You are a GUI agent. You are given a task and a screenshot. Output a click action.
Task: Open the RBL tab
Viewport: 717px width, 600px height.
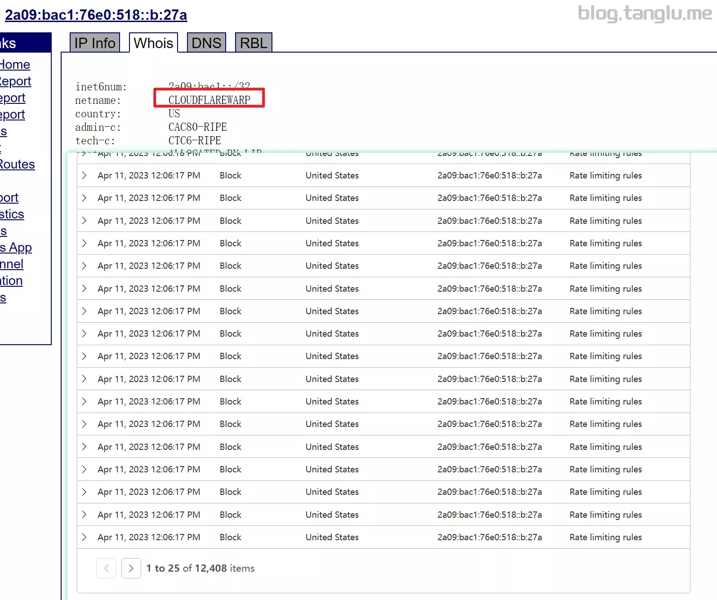254,43
